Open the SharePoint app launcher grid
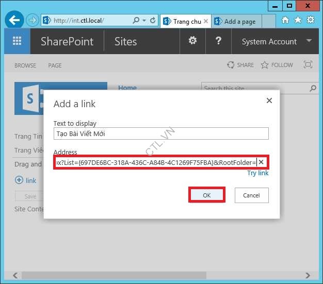This screenshot has height=284, width=323. (x=17, y=42)
